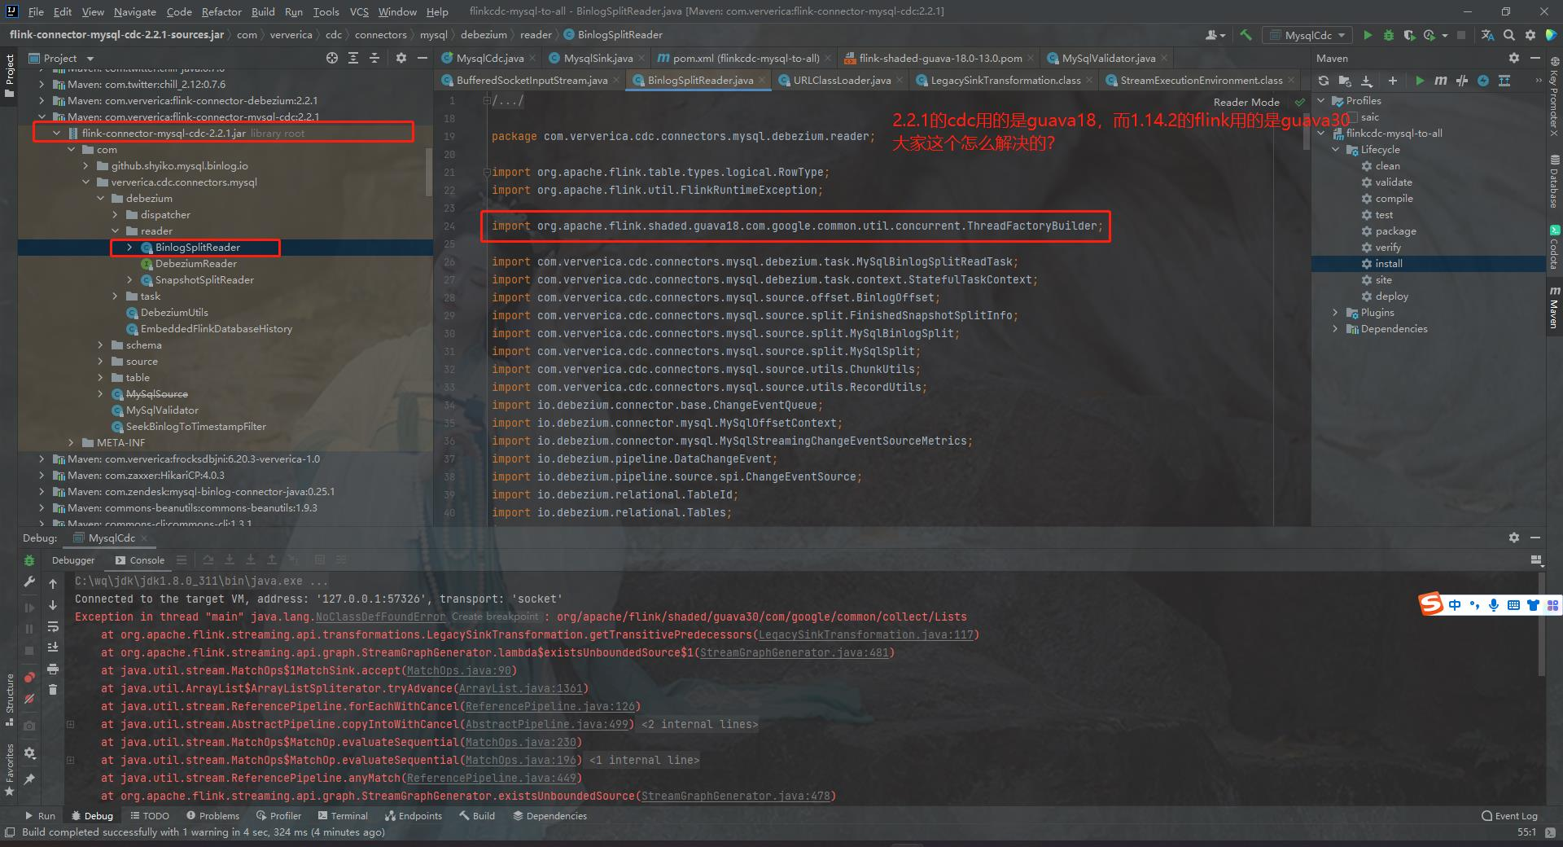Collapse the reader folder in project tree

click(x=115, y=231)
